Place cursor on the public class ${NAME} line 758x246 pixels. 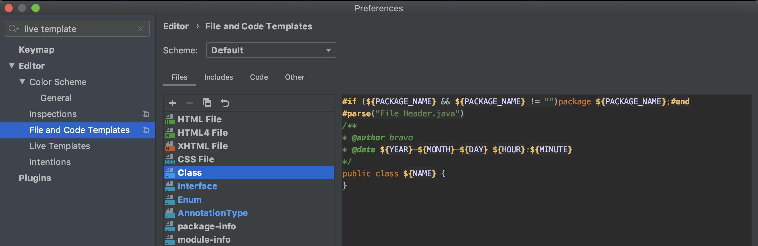coord(394,174)
